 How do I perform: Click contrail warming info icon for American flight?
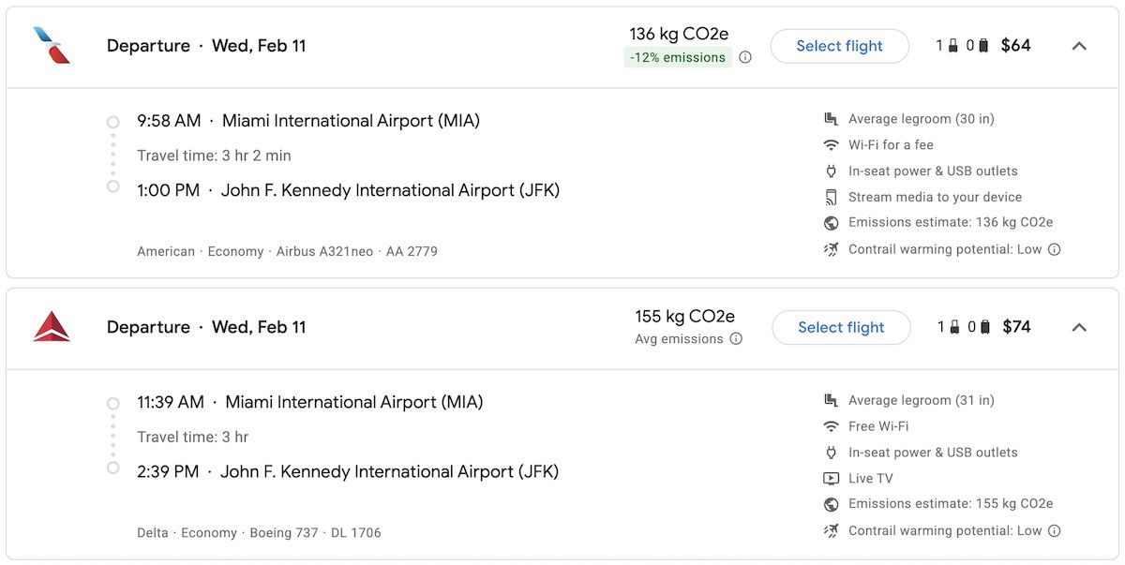click(x=1054, y=249)
